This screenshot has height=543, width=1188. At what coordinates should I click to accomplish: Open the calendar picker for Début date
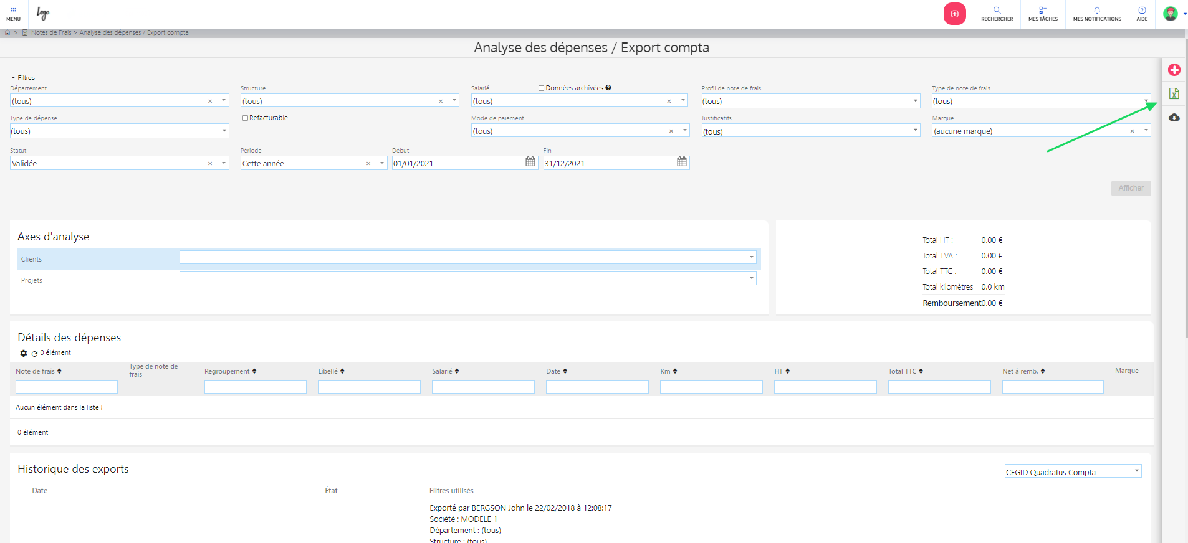[530, 162]
